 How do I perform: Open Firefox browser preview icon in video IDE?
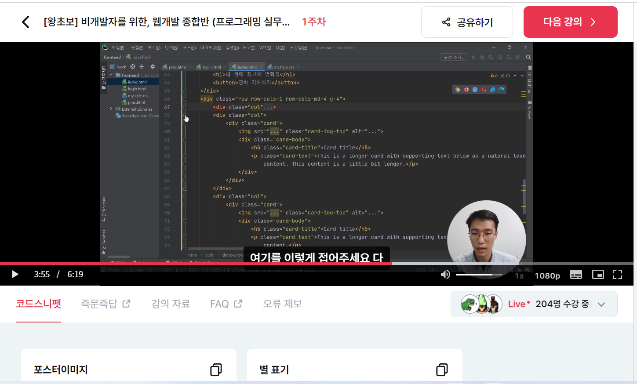coord(466,90)
